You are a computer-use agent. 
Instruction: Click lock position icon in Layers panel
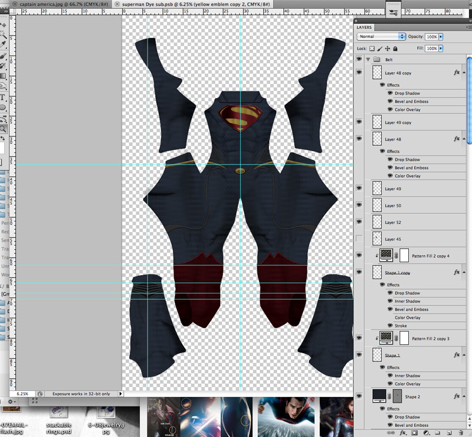tap(388, 48)
